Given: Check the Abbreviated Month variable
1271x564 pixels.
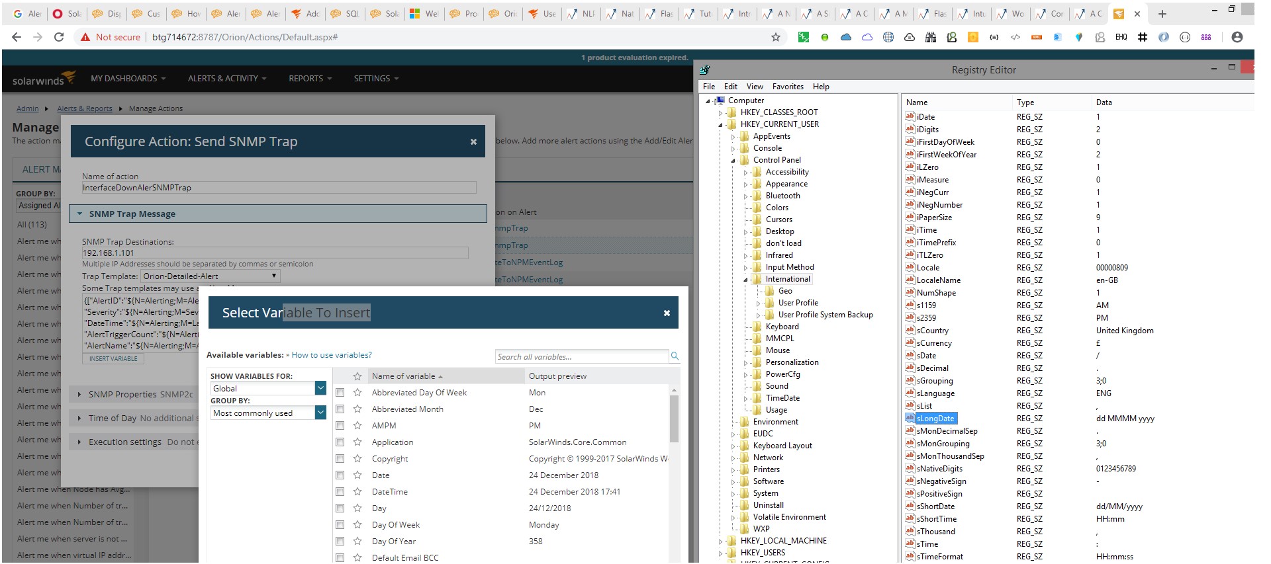Looking at the screenshot, I should tap(340, 409).
